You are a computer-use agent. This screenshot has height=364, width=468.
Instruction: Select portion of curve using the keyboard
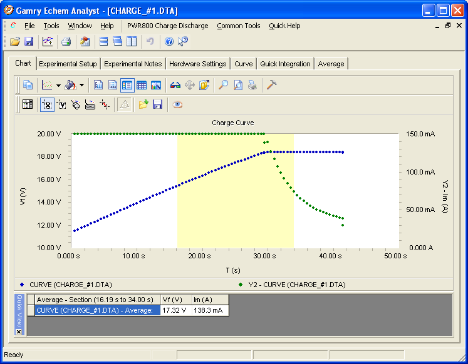coord(90,104)
